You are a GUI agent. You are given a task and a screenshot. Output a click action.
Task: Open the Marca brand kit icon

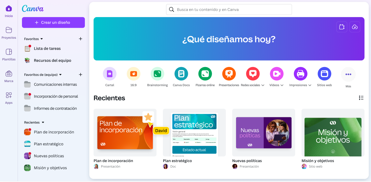pos(9,74)
